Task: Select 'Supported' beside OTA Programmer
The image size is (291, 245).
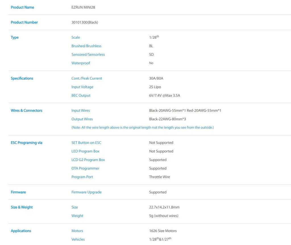Action: [x=158, y=168]
